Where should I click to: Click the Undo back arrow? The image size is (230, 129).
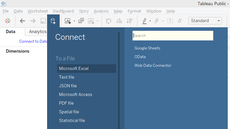click(x=23, y=21)
